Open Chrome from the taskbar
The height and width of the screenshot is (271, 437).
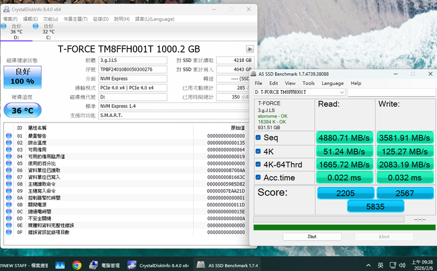(77, 265)
